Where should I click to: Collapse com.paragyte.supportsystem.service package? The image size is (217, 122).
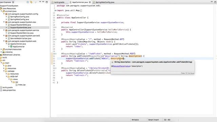click(4, 30)
